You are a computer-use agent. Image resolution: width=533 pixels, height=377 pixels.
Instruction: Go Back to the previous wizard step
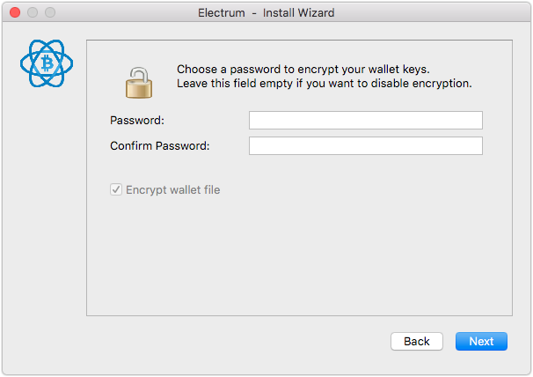coord(417,341)
